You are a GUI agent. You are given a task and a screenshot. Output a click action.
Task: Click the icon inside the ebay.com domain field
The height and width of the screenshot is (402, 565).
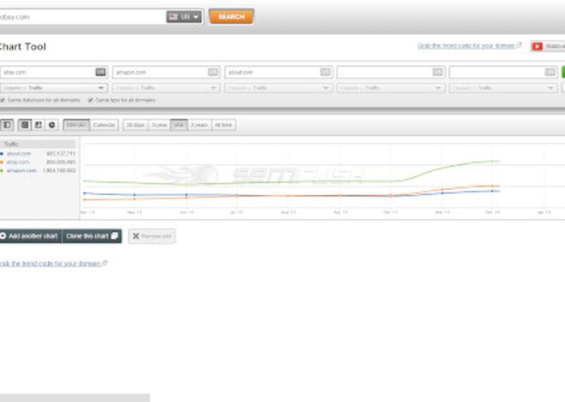click(100, 72)
